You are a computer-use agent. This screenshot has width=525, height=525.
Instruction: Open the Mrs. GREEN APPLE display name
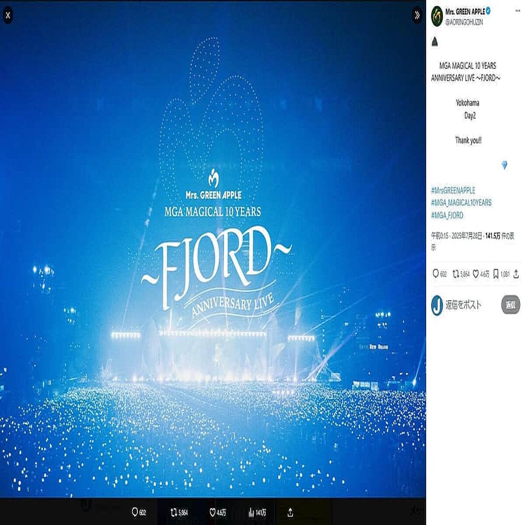pyautogui.click(x=465, y=11)
